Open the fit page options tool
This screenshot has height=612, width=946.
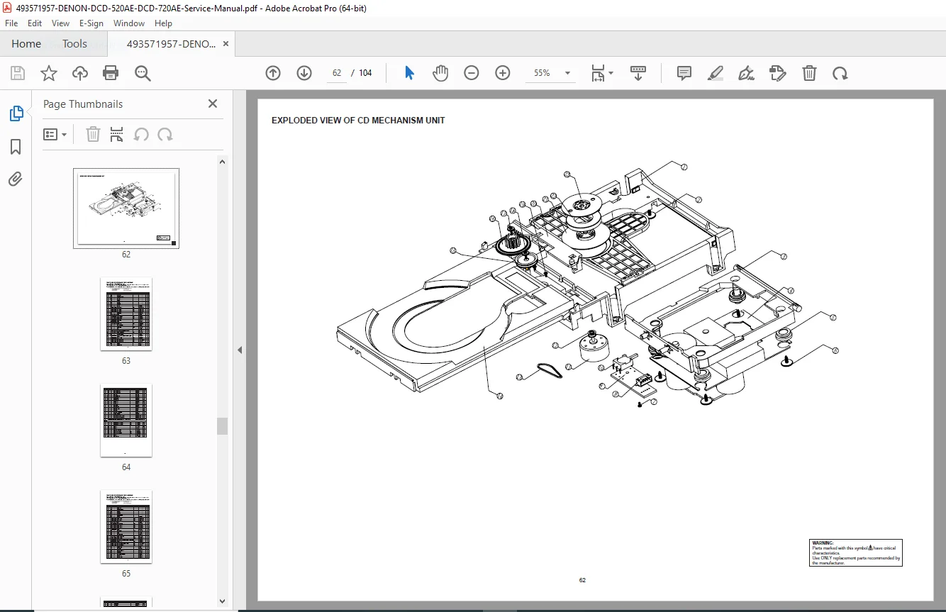pyautogui.click(x=602, y=73)
